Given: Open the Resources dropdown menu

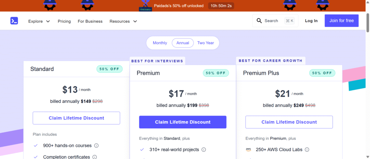Looking at the screenshot, I should coord(123,21).
